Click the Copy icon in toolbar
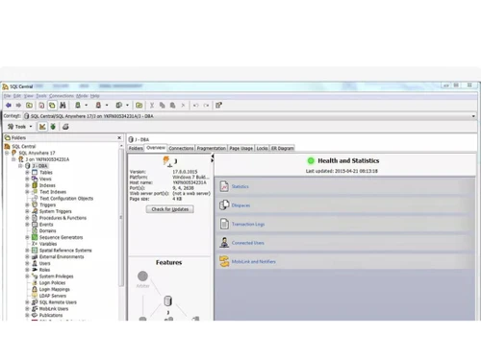This screenshot has width=481, height=360. point(163,105)
